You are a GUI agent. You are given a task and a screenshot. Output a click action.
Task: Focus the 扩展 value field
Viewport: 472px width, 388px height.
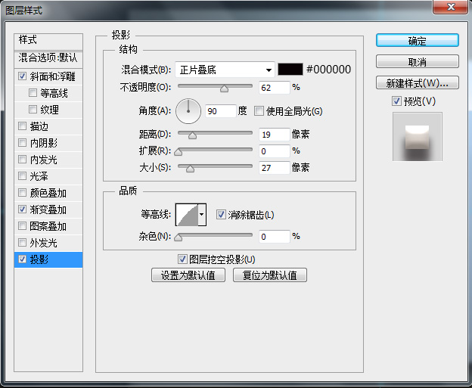click(x=275, y=151)
